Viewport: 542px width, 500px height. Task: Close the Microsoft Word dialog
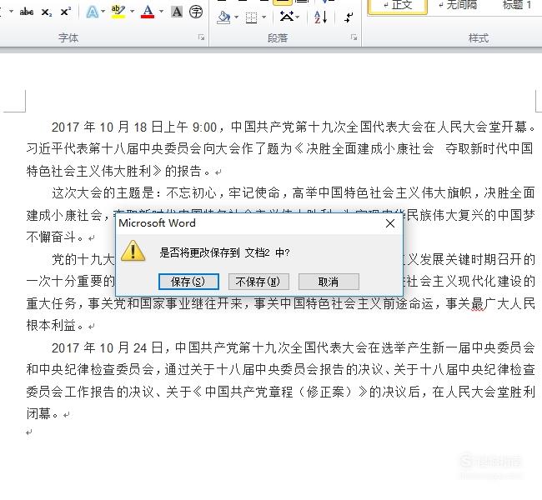pyautogui.click(x=390, y=223)
